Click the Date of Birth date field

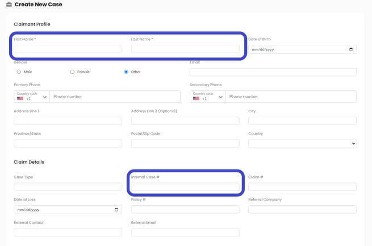[302, 49]
